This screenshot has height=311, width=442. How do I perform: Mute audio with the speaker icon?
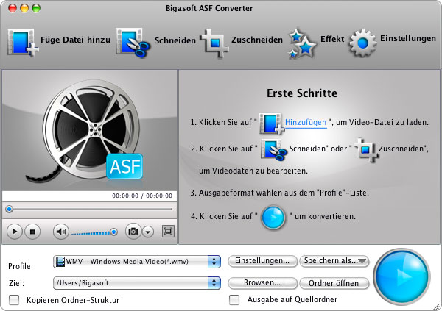pos(60,232)
